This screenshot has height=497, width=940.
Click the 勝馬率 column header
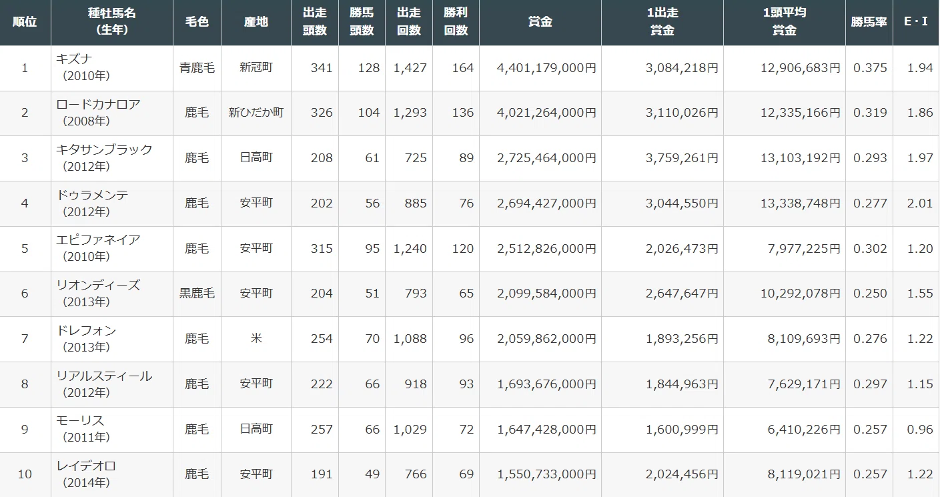coord(869,22)
